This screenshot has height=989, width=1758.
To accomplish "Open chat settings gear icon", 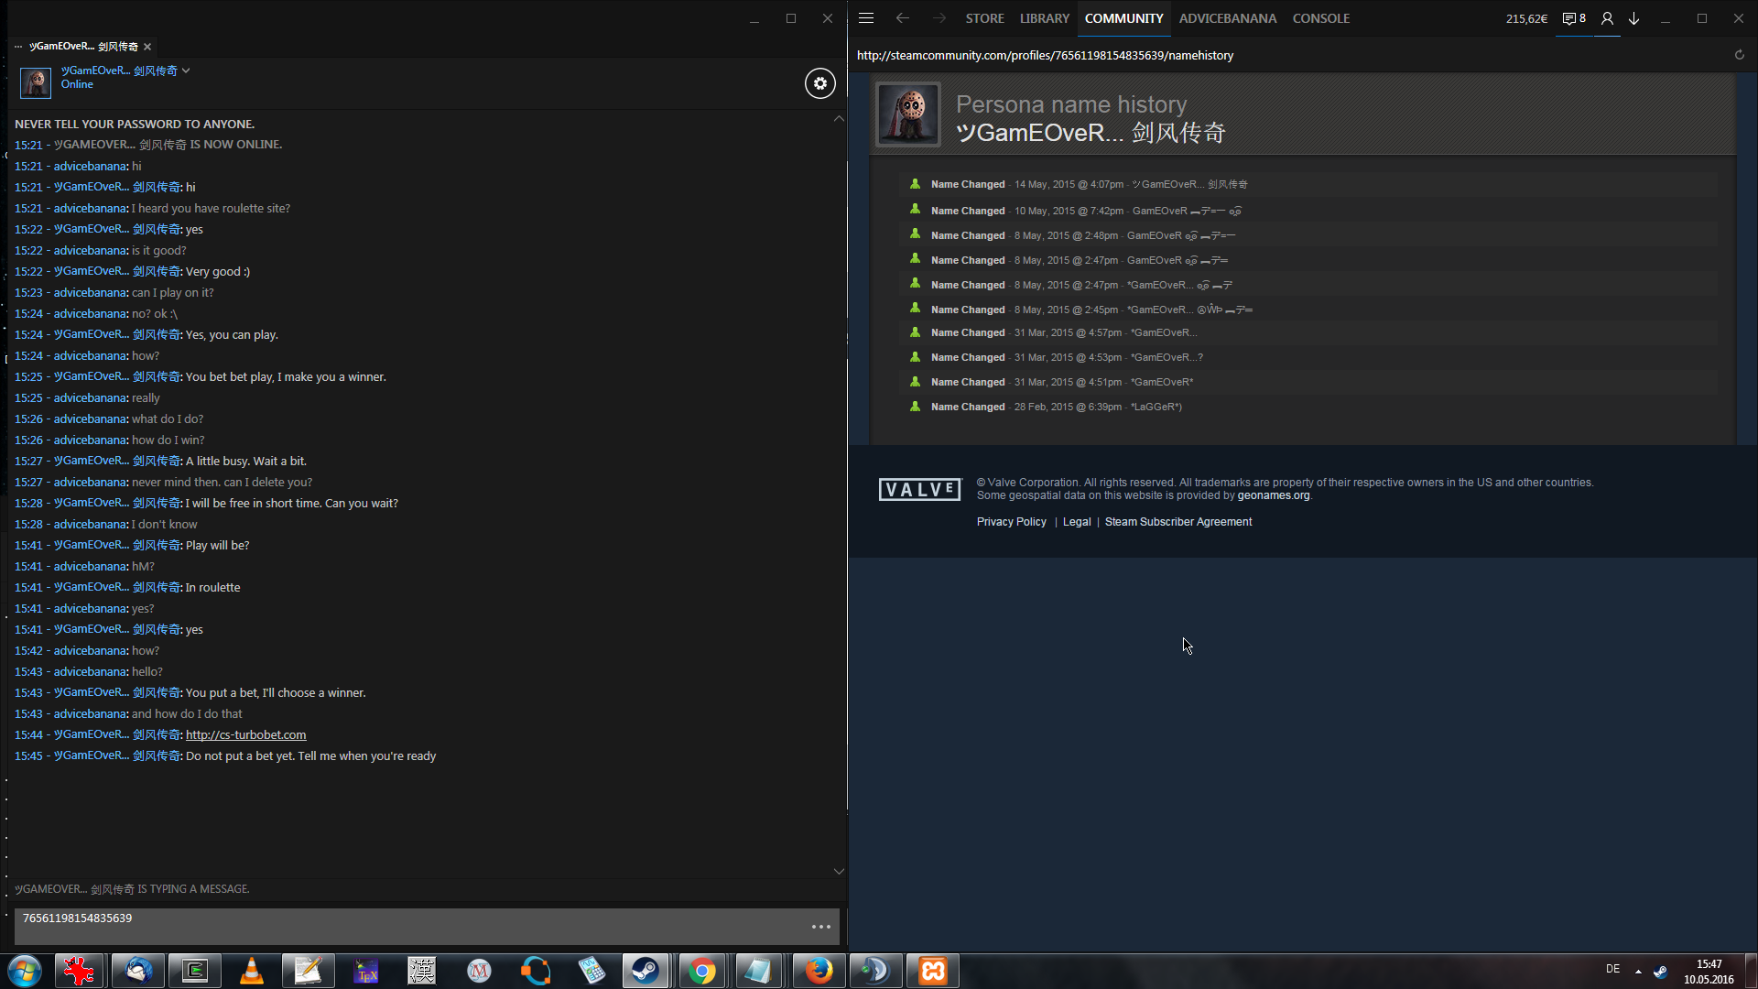I will [819, 83].
